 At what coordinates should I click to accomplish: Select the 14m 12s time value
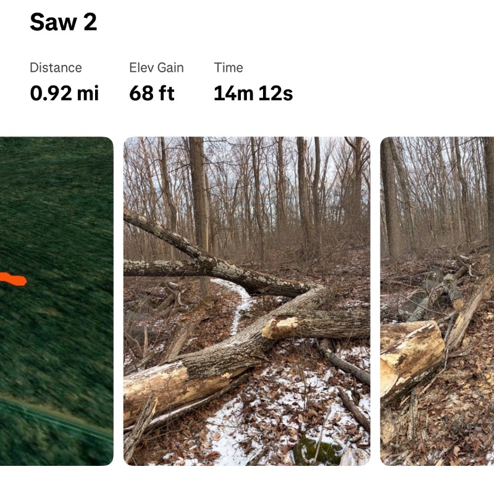coord(253,93)
